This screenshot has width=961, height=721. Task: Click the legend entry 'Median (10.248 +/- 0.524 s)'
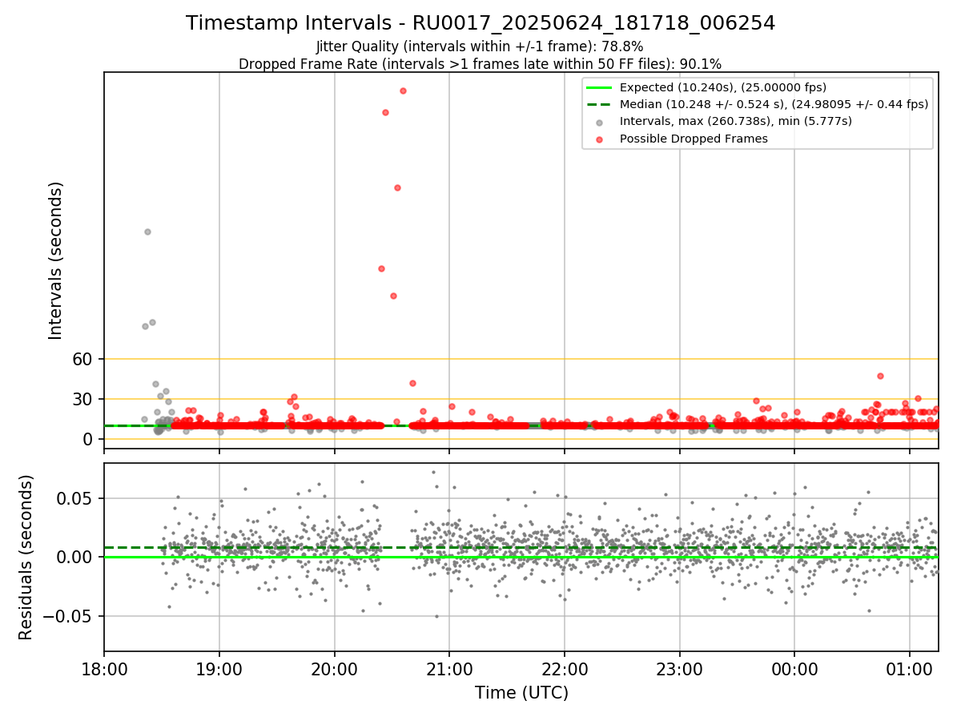tap(774, 104)
